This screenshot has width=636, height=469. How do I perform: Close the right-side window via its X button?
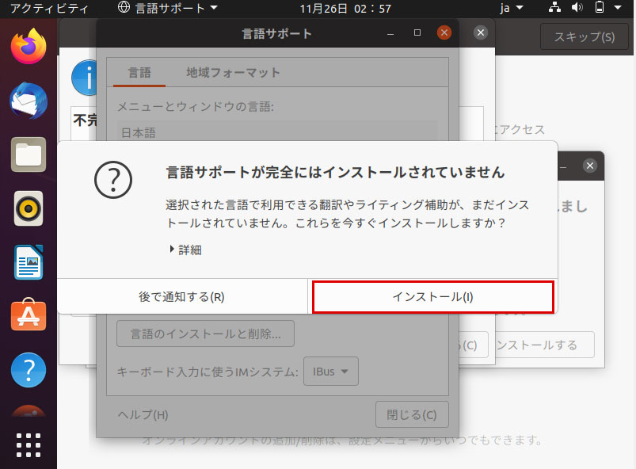click(590, 166)
